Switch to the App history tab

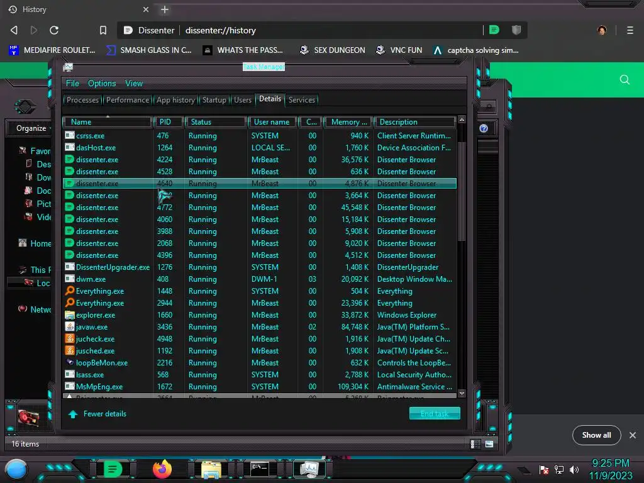(175, 100)
